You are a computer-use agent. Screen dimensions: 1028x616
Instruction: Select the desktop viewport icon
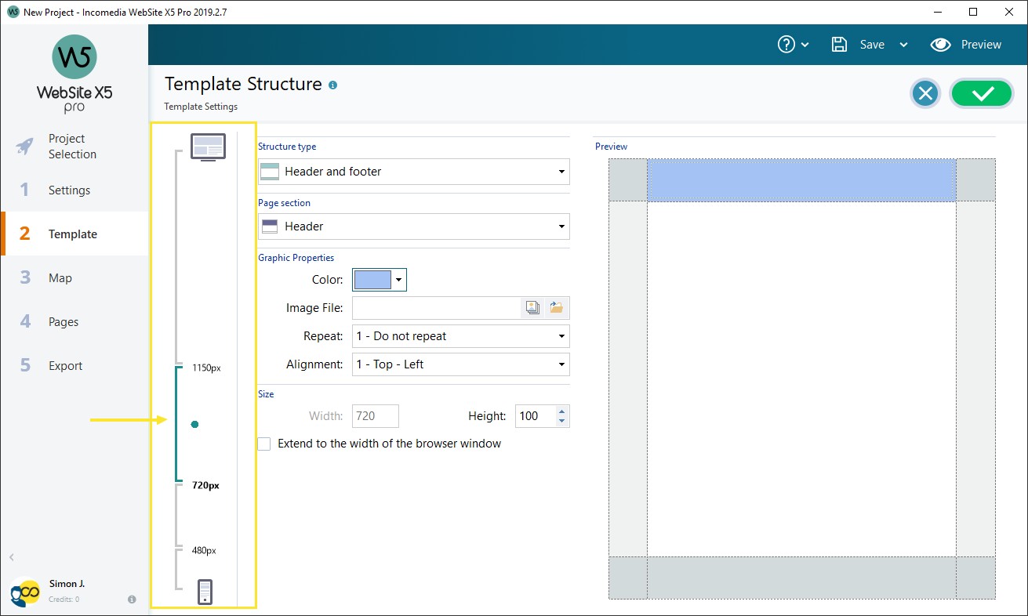pyautogui.click(x=208, y=147)
